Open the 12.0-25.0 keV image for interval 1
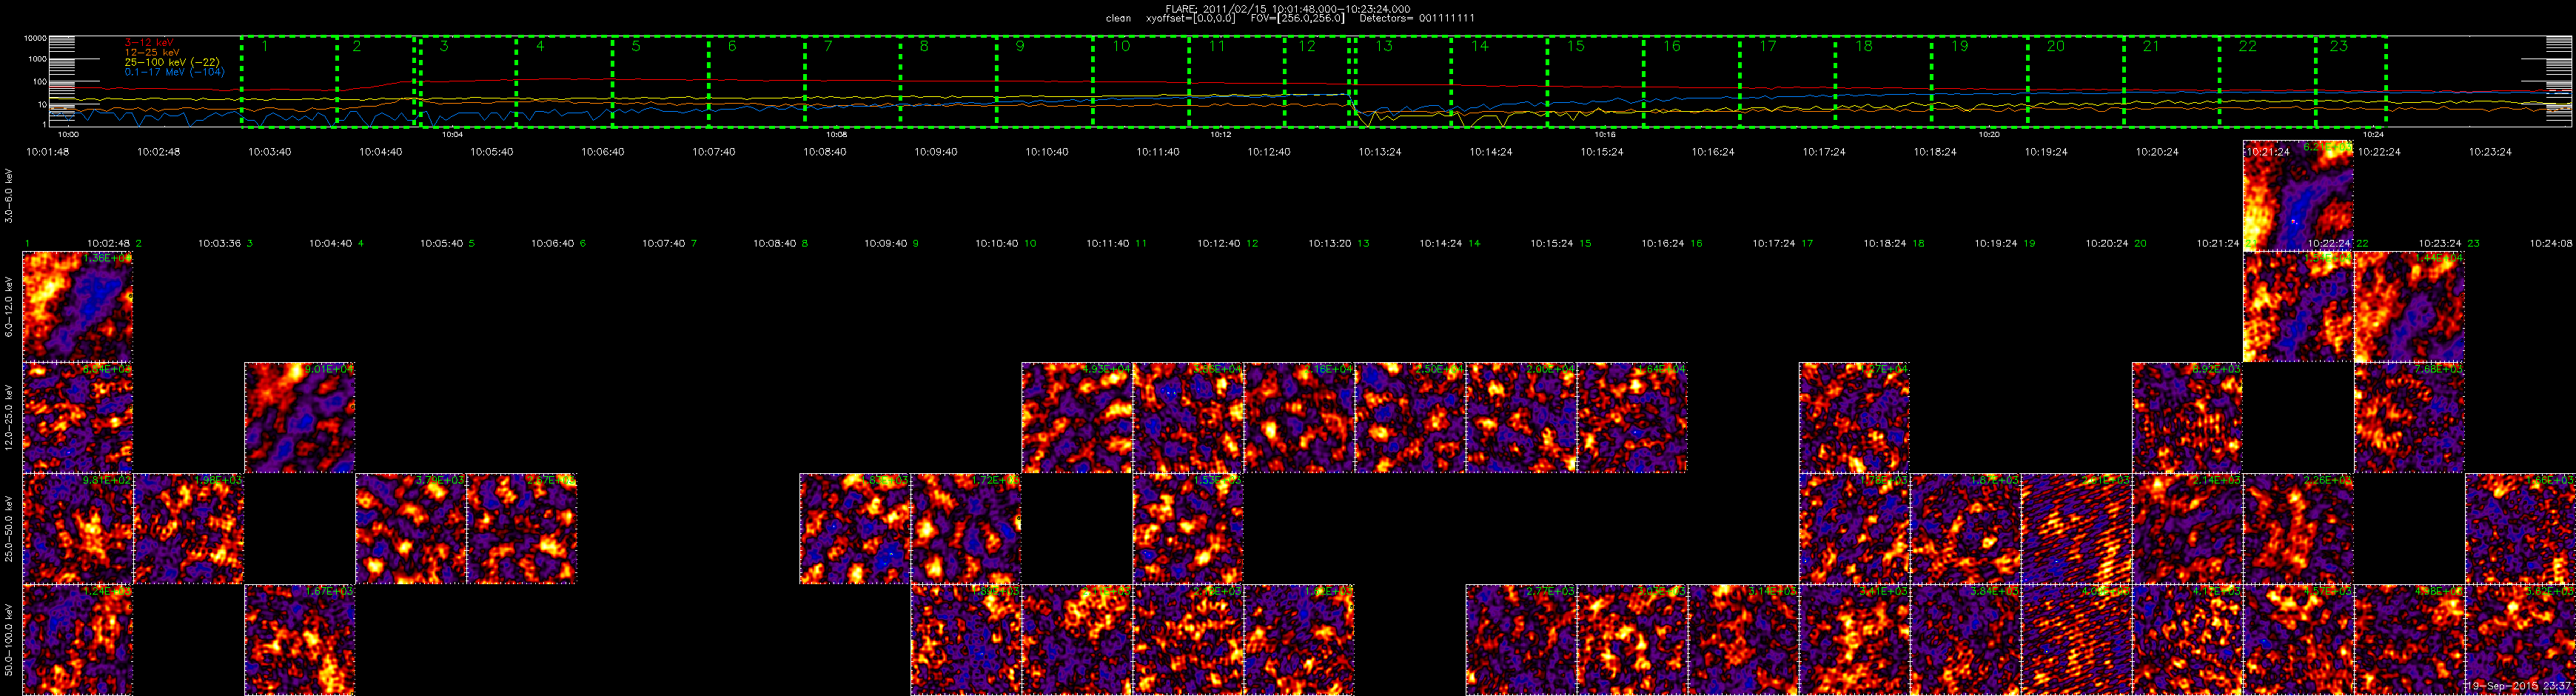This screenshot has width=2576, height=696. pyautogui.click(x=77, y=418)
